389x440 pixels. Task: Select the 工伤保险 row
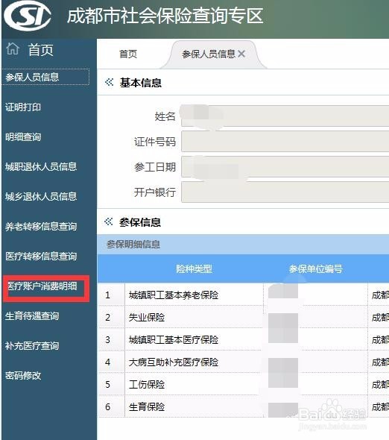tap(244, 384)
